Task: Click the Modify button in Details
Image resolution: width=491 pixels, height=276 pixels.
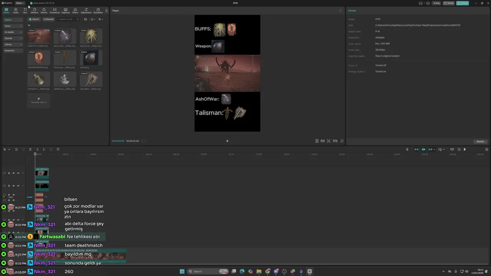Action: click(x=480, y=141)
